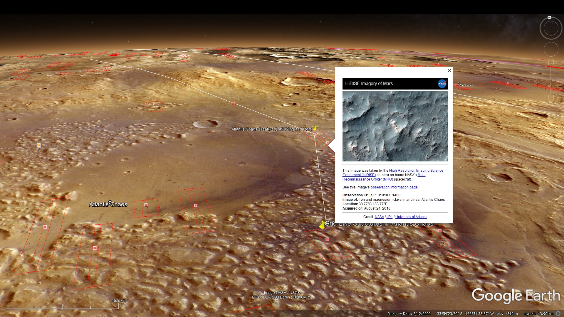Open the High Resolution Imaging Science Experiment link
The width and height of the screenshot is (564, 317).
click(x=416, y=171)
